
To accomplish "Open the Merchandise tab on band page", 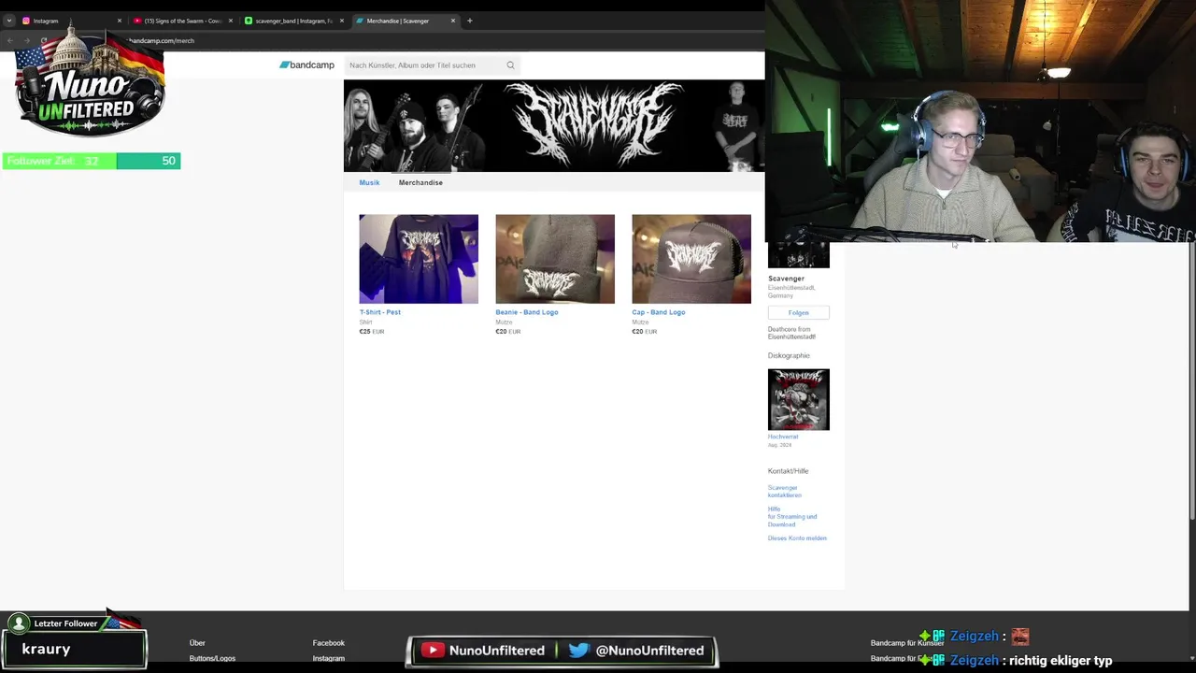I will tap(420, 182).
